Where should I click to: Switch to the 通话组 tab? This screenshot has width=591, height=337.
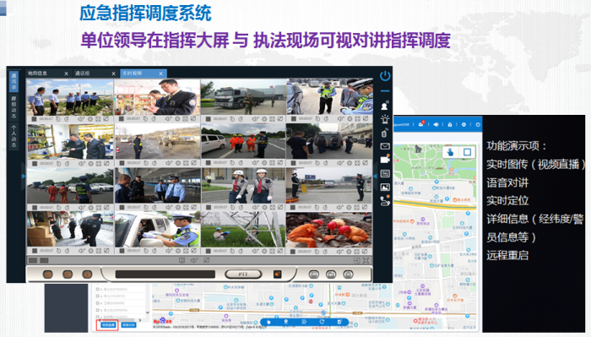click(x=82, y=73)
